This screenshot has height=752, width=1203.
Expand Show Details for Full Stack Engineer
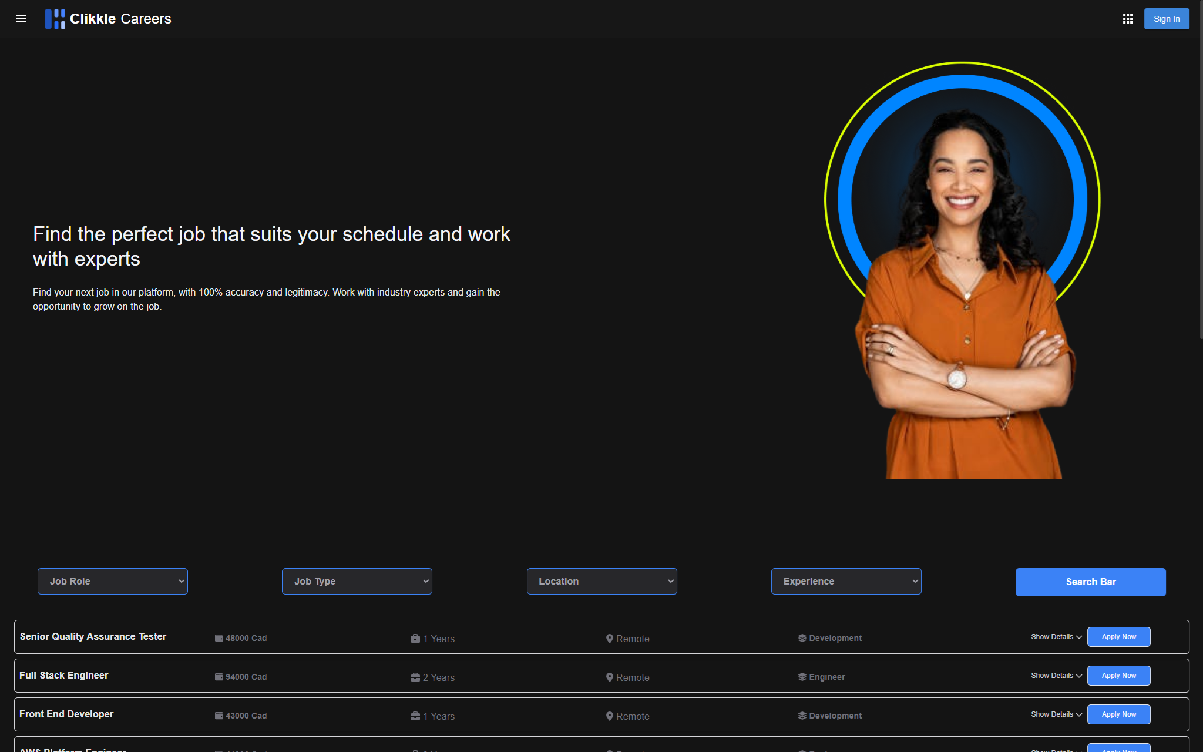point(1056,676)
